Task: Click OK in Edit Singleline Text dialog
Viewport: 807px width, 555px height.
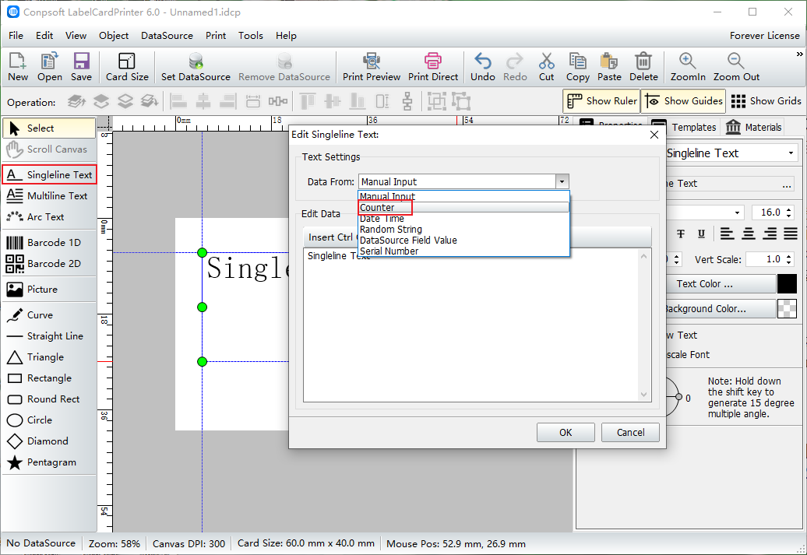Action: point(566,433)
